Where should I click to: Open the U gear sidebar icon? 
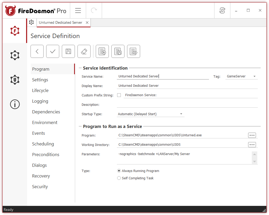(x=15, y=80)
